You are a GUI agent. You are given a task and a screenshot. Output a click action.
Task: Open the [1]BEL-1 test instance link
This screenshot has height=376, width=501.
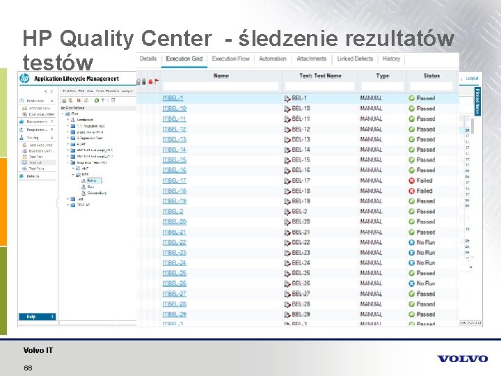pyautogui.click(x=173, y=98)
